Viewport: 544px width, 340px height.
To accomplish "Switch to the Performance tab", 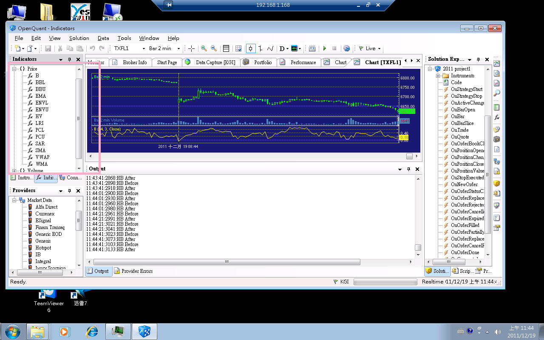I will click(x=298, y=62).
